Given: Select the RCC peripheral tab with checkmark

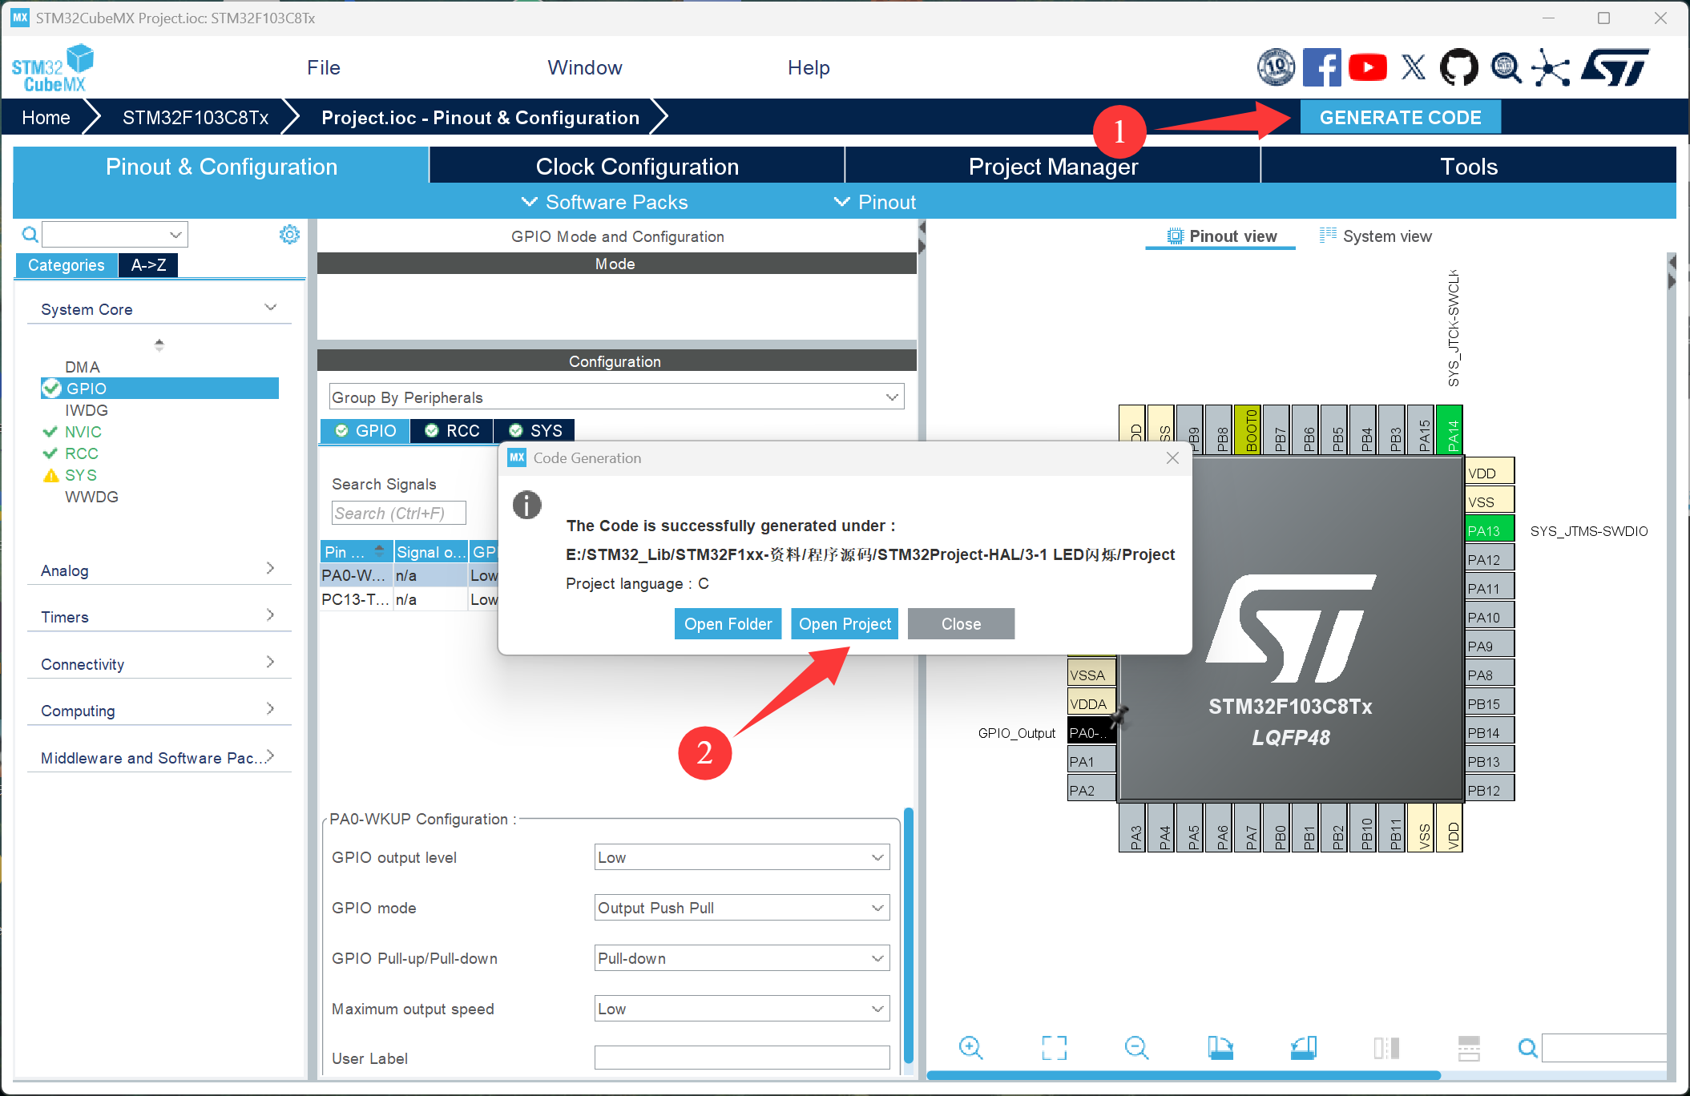Looking at the screenshot, I should 453,431.
